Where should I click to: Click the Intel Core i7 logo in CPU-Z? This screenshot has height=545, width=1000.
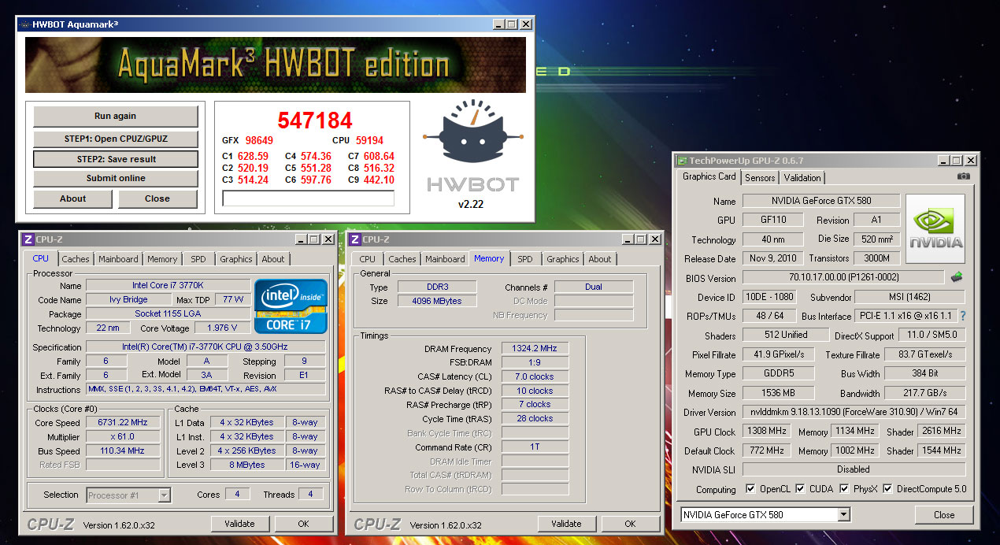pyautogui.click(x=291, y=306)
